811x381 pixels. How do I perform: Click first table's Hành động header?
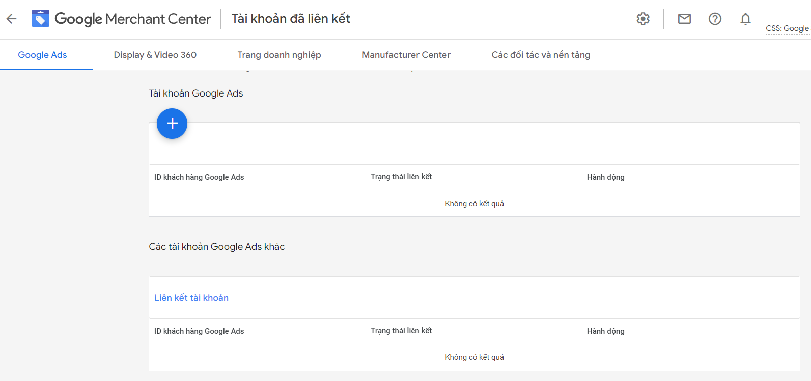pyautogui.click(x=606, y=177)
